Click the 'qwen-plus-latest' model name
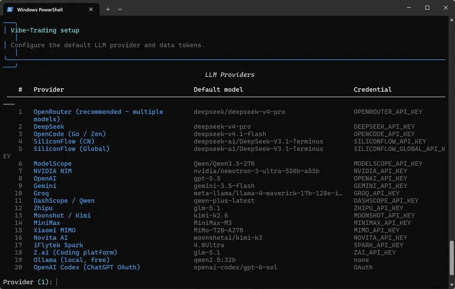Viewport: 455px width, 289px height. tap(224, 201)
